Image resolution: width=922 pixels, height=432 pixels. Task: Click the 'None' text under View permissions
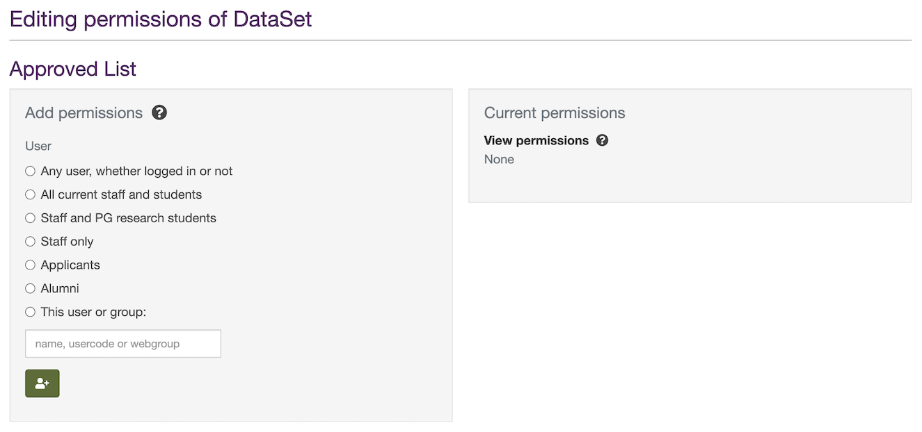click(x=499, y=159)
